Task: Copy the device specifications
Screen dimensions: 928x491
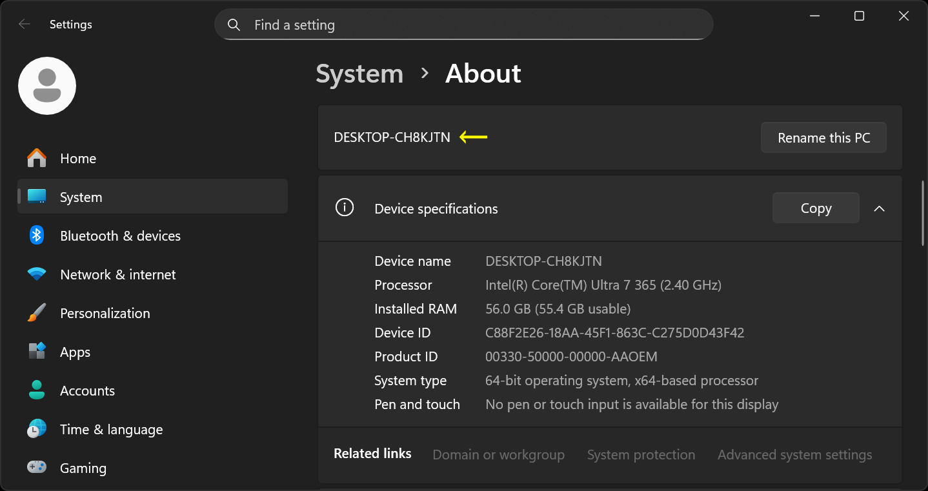Action: point(815,208)
